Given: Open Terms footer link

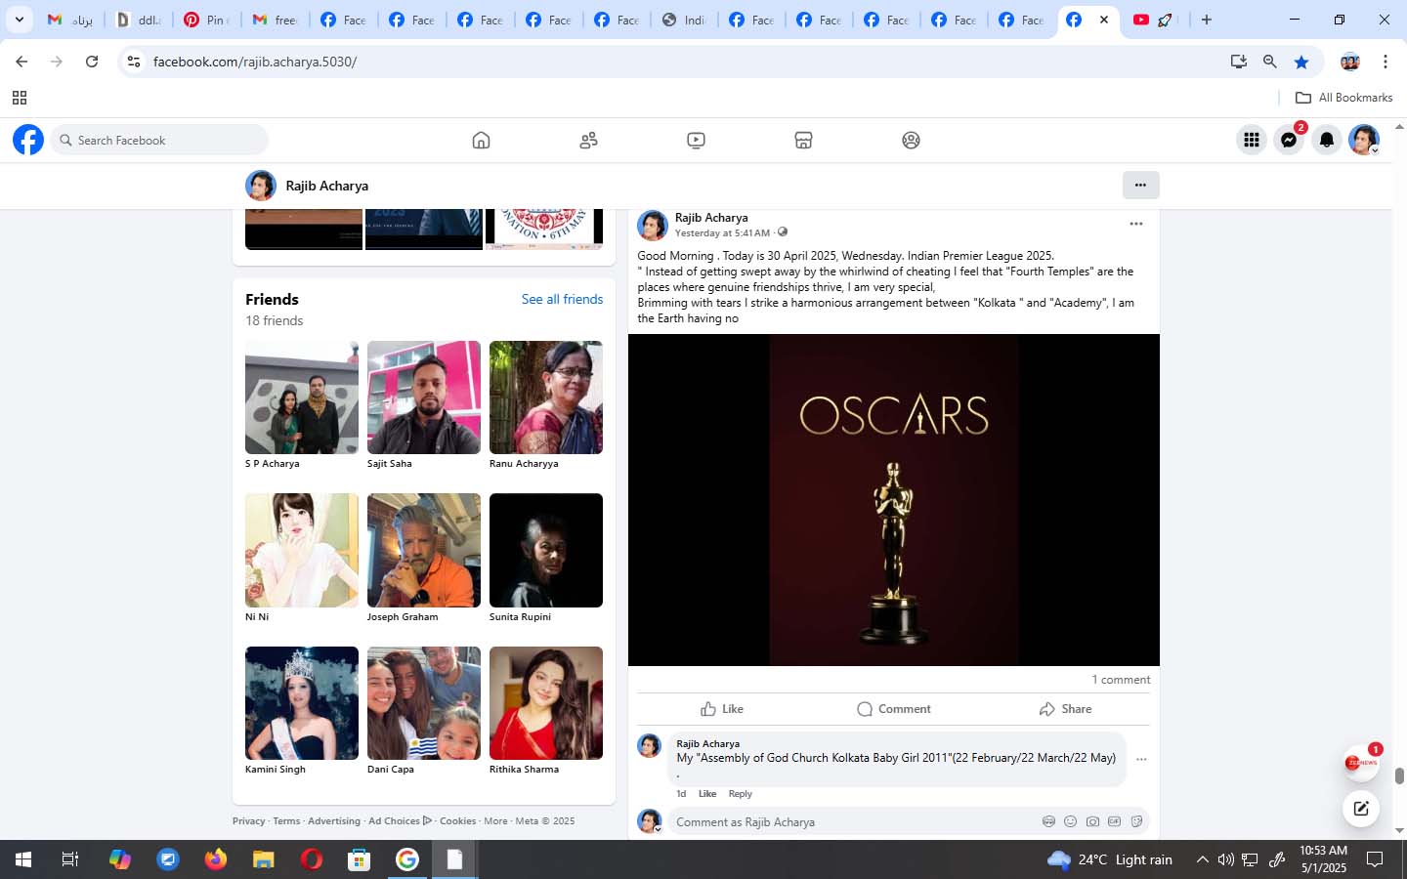Looking at the screenshot, I should tap(286, 821).
